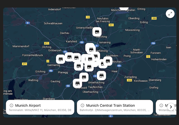Click the Dachau label on the map
179x125 pixels.
64,33
